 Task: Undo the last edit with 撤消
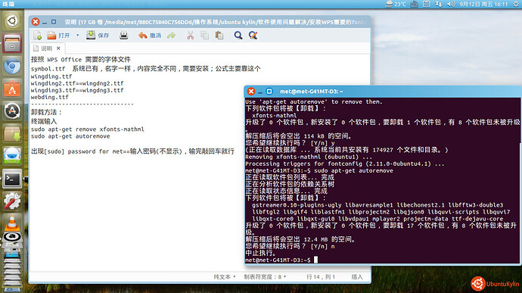(150, 36)
